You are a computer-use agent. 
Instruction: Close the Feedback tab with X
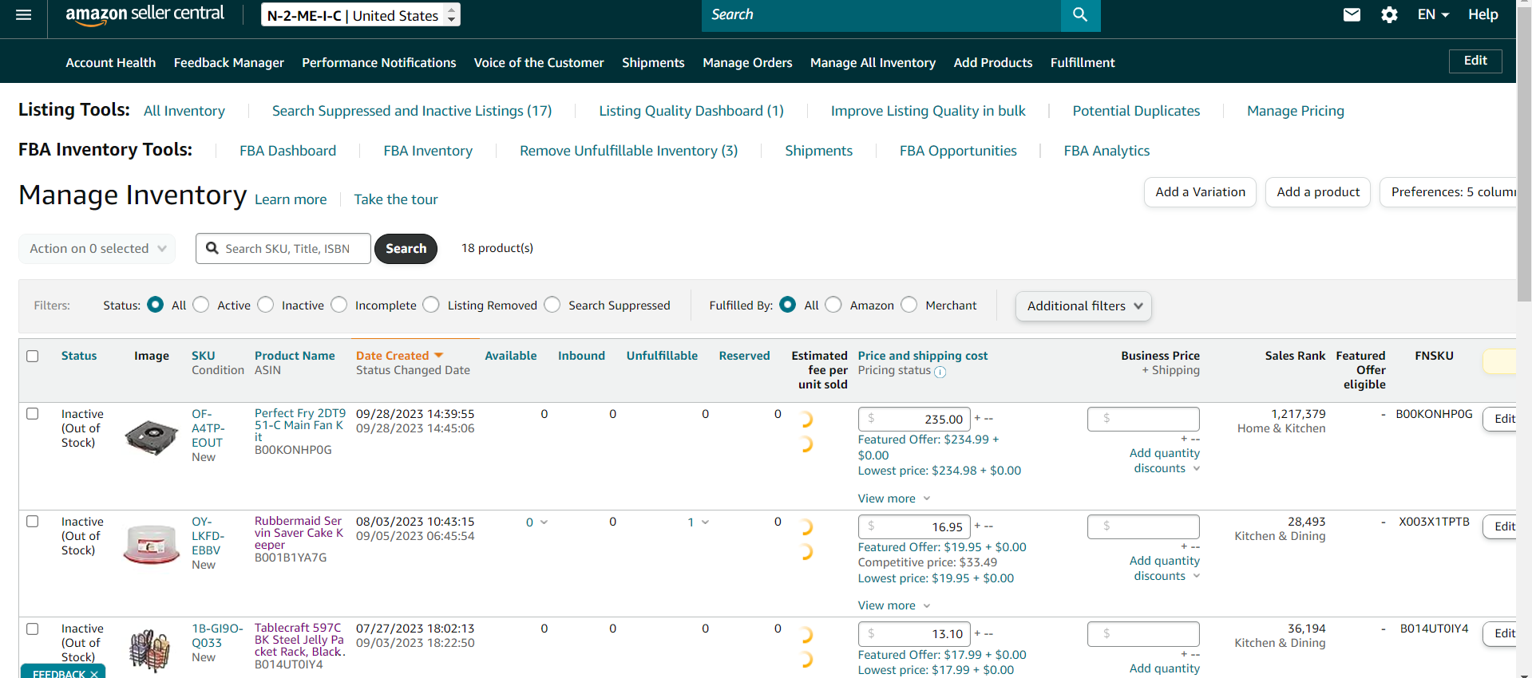94,674
